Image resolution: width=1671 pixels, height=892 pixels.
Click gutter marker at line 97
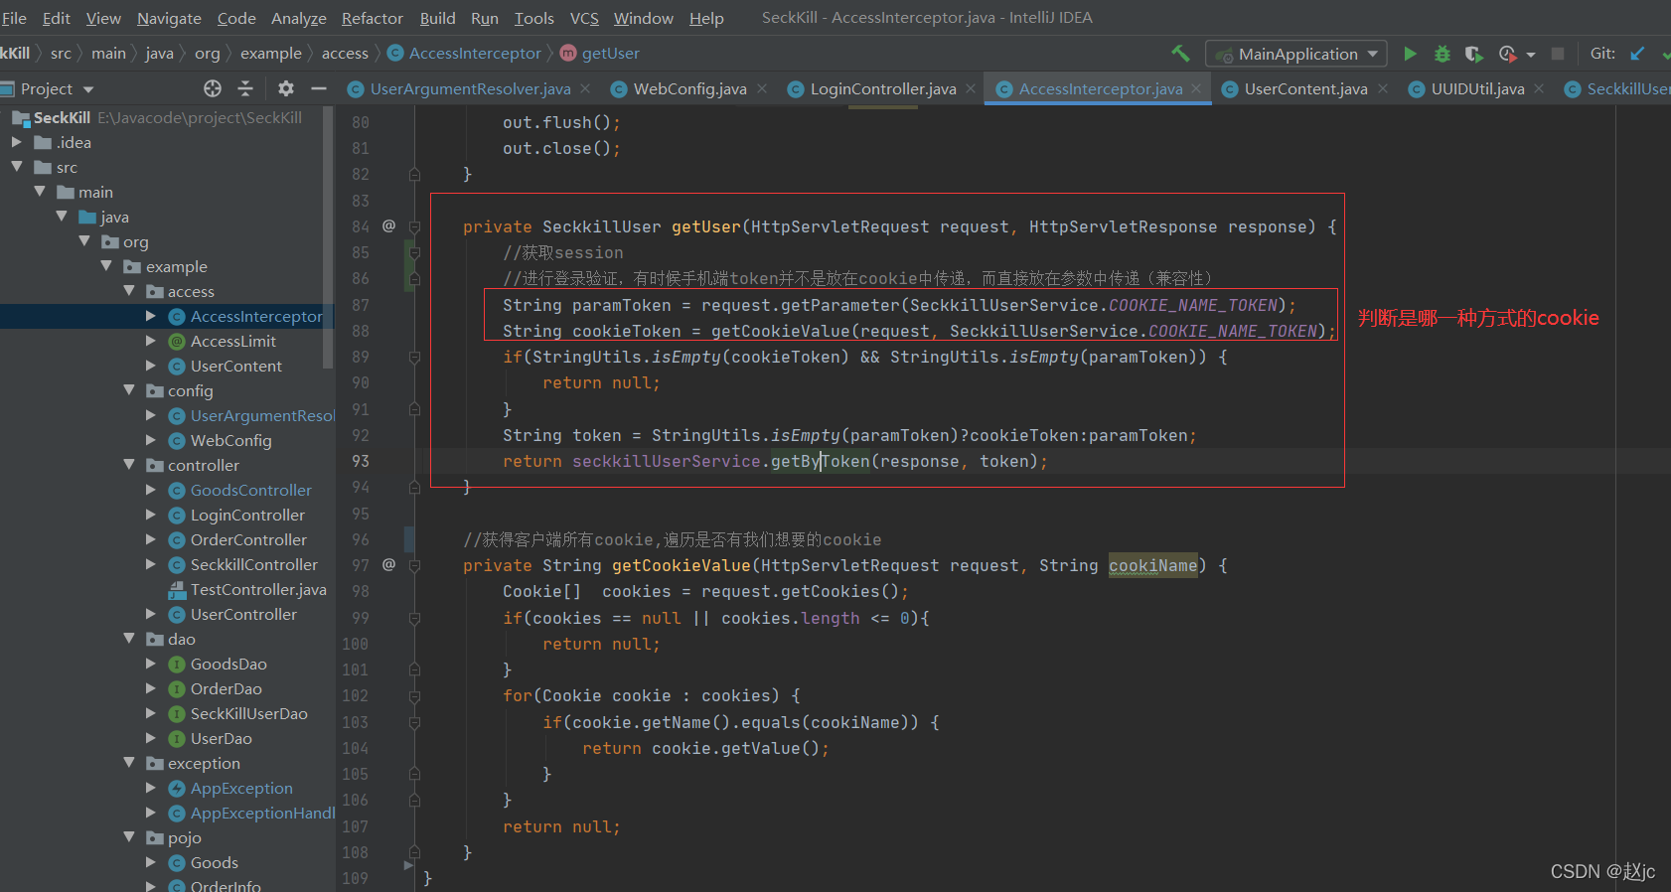tap(388, 564)
